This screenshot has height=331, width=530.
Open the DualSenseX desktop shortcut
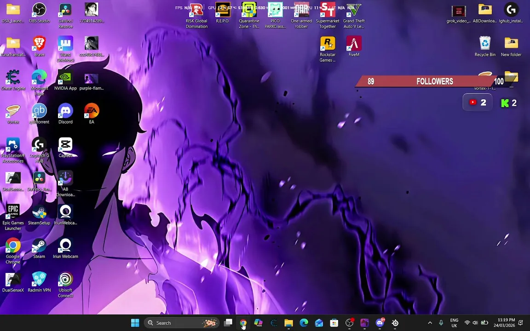[x=13, y=283]
